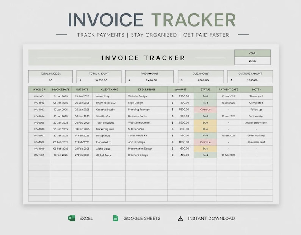Click the STATUS column header
Screen dimensions: 301x235
[x=205, y=89]
